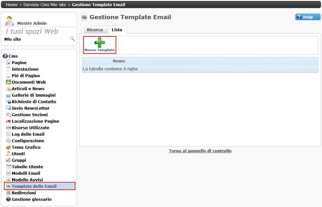Open Servizio Cms Mio sito breadcrumb link
The width and height of the screenshot is (322, 207).
(45, 5)
